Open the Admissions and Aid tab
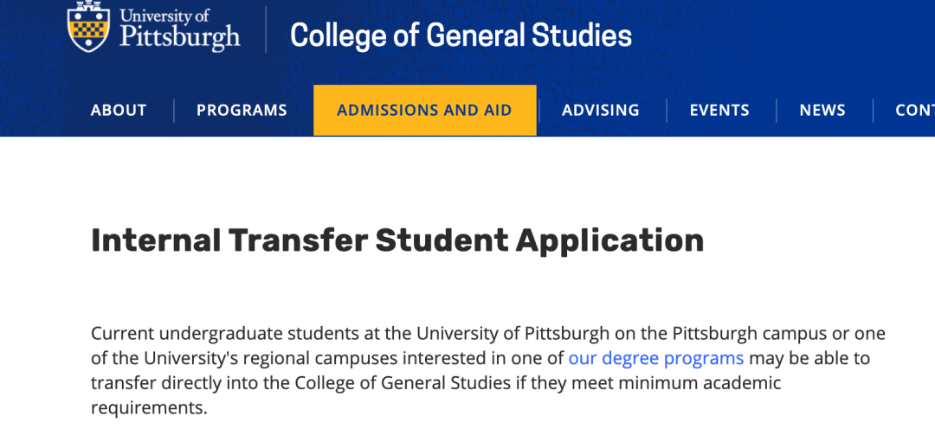The height and width of the screenshot is (448, 935). pos(424,111)
